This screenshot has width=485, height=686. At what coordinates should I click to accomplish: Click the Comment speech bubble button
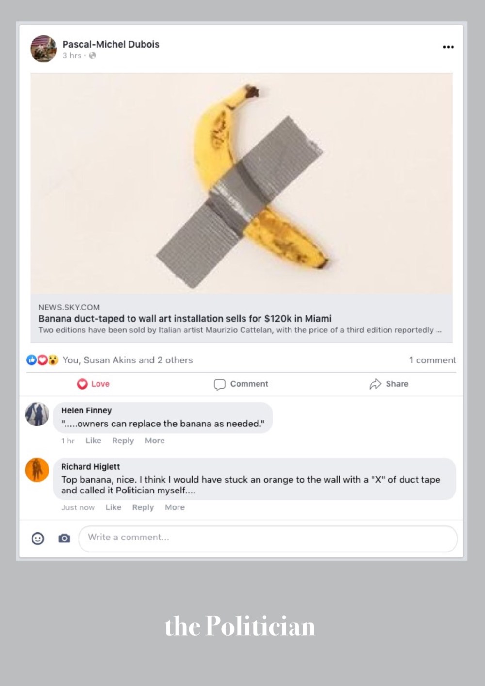point(241,384)
